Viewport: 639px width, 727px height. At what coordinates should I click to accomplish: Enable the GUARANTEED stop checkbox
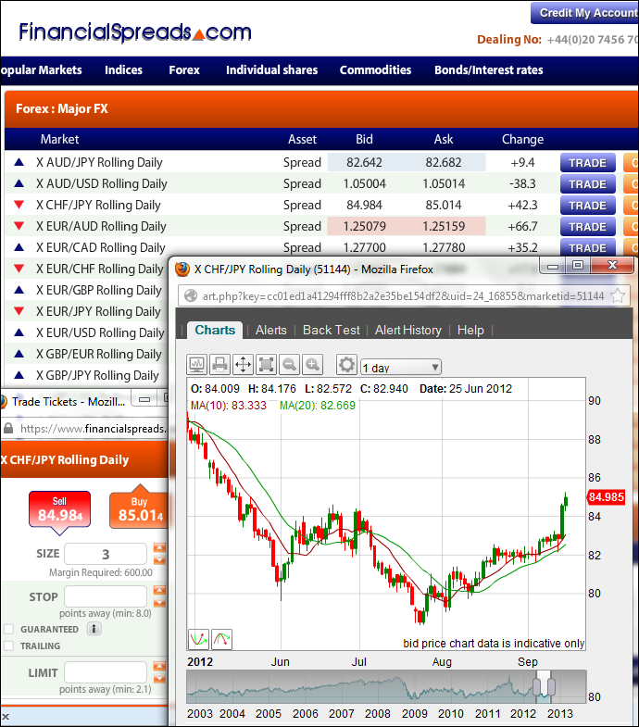(9, 629)
